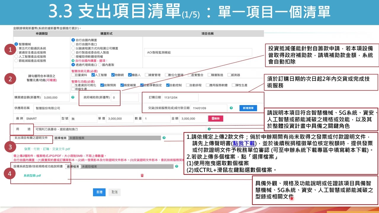Open the 點我下載 declaration link
Image resolution: width=379 pixels, height=213 pixels.
click(x=243, y=143)
